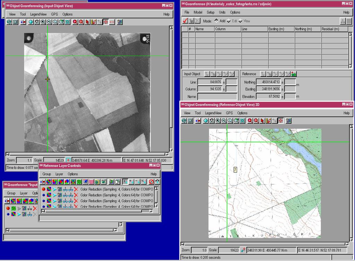
Task: Click grey X delete icon in Georeference toolbar
Action: pos(197,21)
